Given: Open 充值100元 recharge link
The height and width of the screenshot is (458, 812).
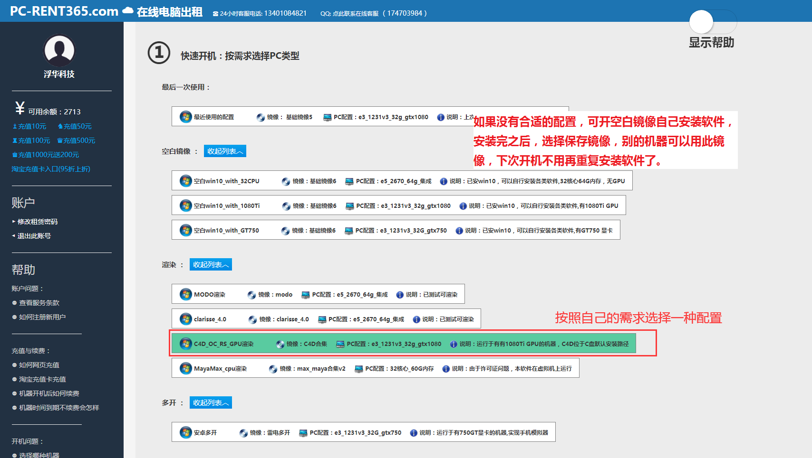Looking at the screenshot, I should coord(31,140).
